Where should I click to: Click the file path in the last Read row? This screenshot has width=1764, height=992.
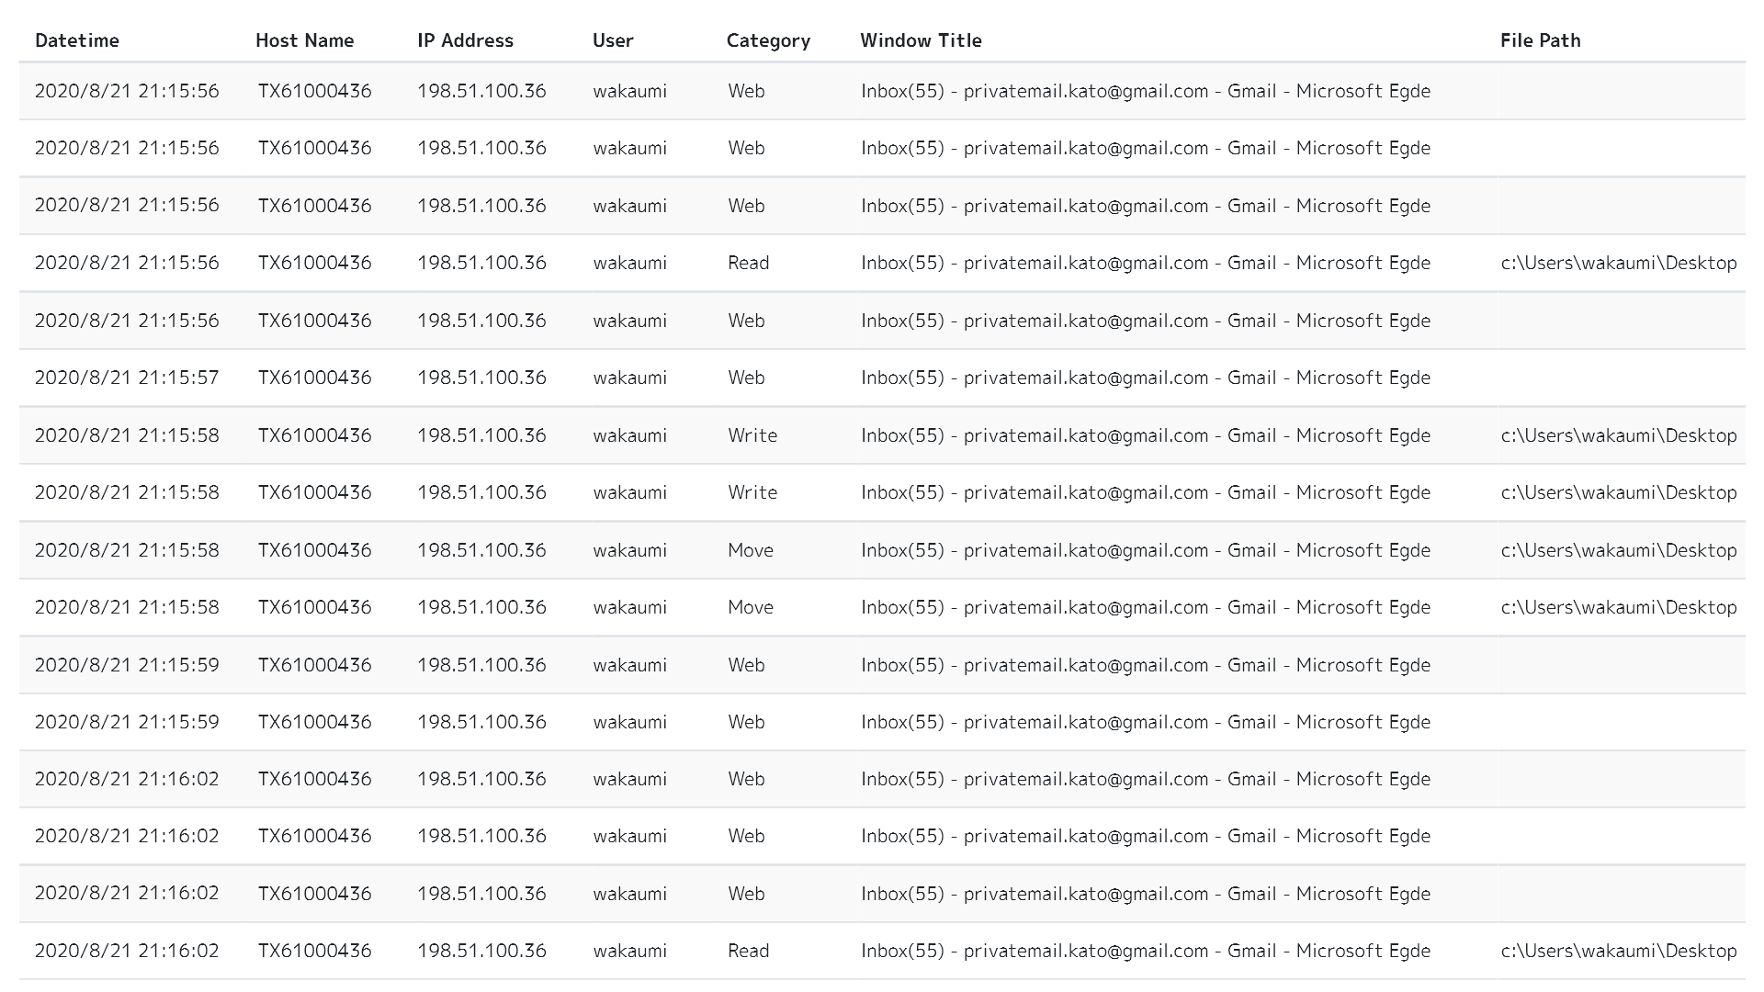pos(1618,951)
